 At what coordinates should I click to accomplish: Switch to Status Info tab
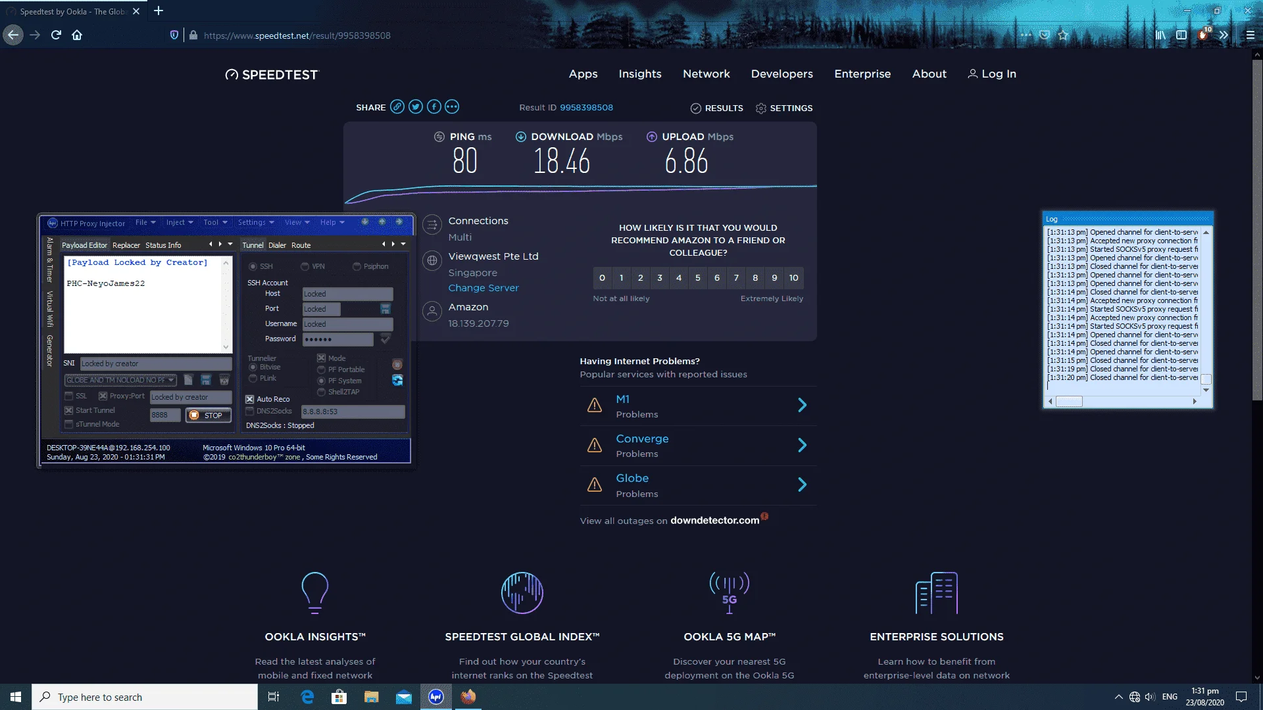[163, 245]
